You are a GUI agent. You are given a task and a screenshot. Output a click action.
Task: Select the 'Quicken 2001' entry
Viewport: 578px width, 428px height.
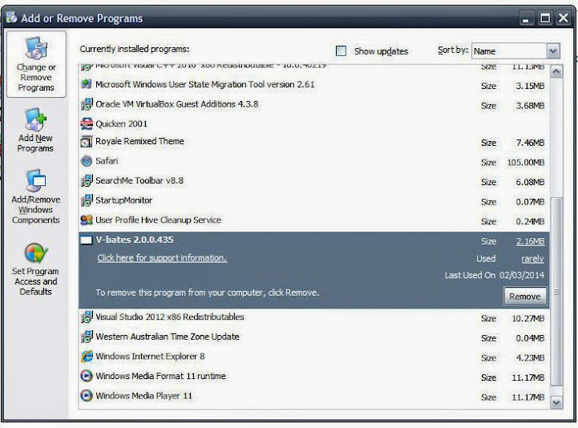(x=313, y=123)
